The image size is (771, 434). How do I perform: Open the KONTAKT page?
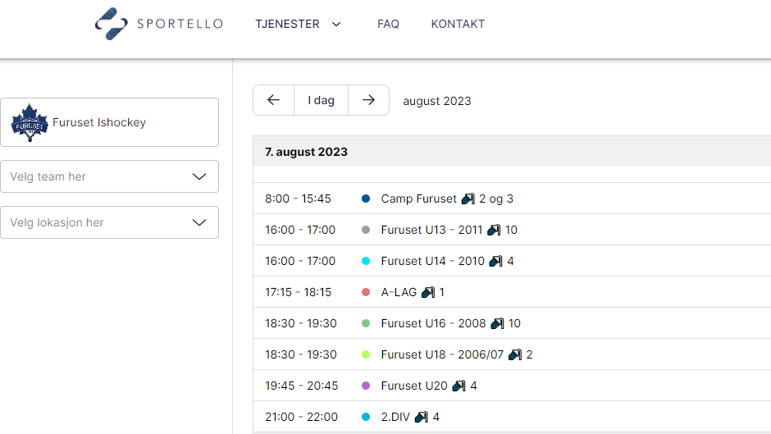[x=458, y=24]
